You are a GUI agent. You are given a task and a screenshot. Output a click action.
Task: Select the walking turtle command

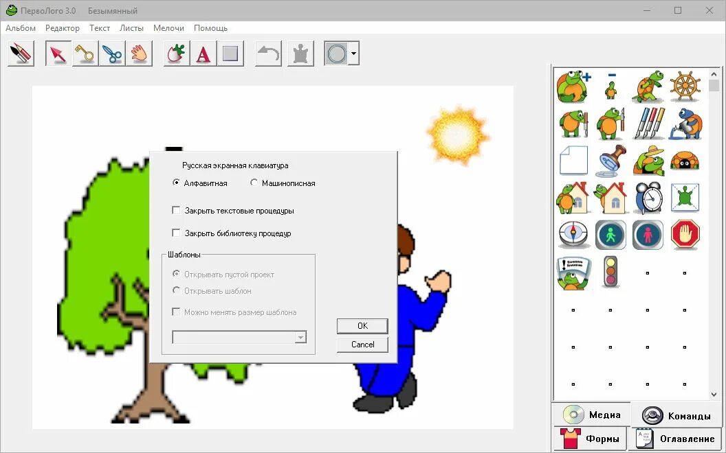tap(648, 86)
